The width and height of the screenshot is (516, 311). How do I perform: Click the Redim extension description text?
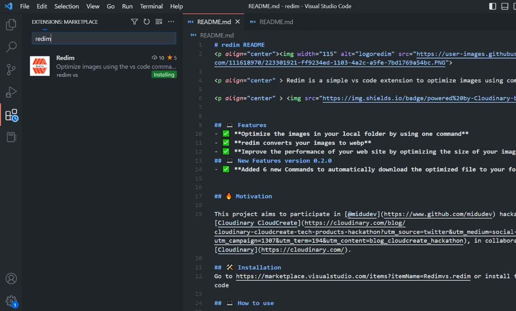(x=116, y=66)
